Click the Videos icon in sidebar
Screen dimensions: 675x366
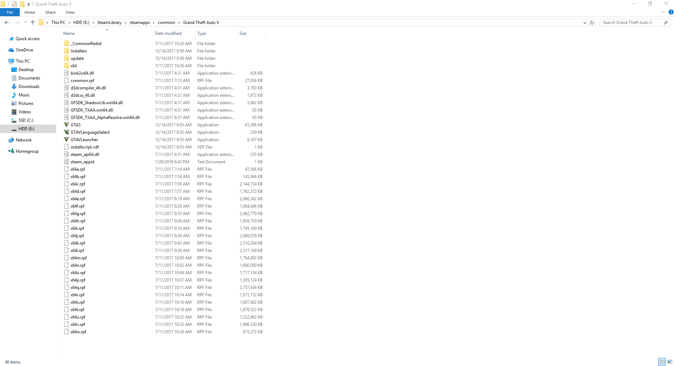pos(14,112)
